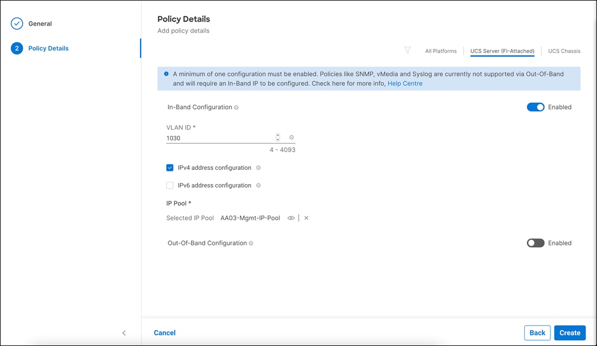Open the platform filter funnel icon
The height and width of the screenshot is (346, 597).
407,51
